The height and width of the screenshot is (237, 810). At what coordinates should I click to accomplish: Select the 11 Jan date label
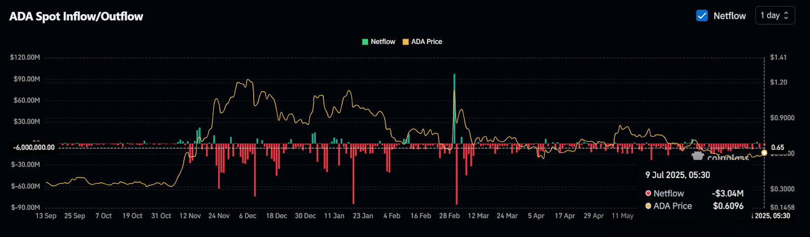coord(334,216)
